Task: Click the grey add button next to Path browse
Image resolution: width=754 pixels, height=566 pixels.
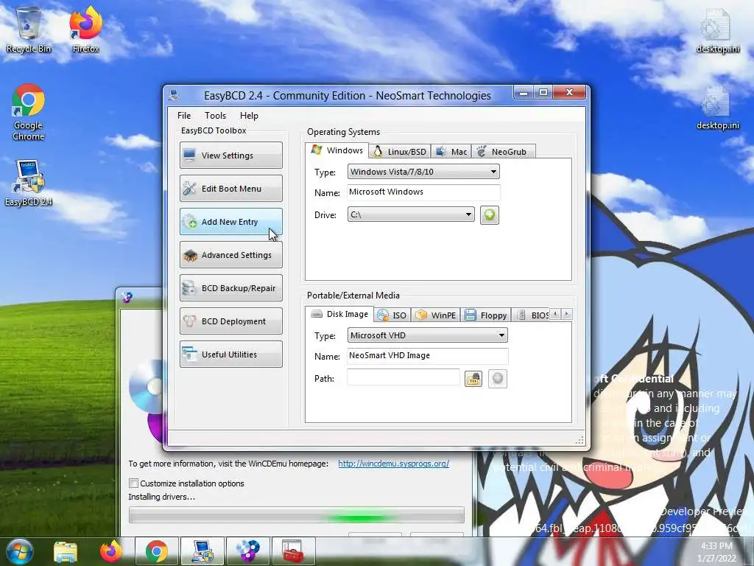Action: (498, 379)
